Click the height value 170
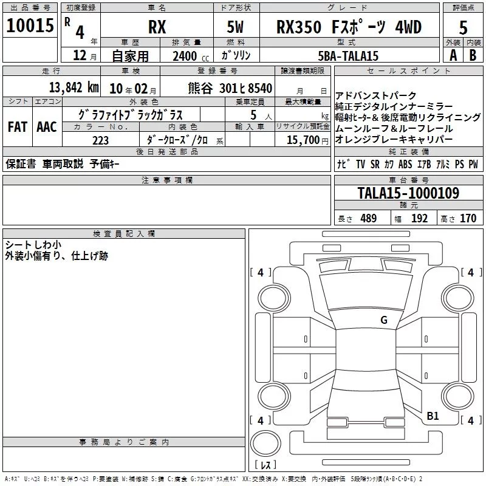Image resolution: width=486 pixels, height=486 pixels. tap(468, 219)
